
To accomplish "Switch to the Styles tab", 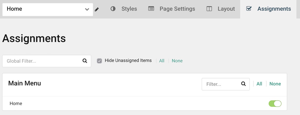I will 124,9.
